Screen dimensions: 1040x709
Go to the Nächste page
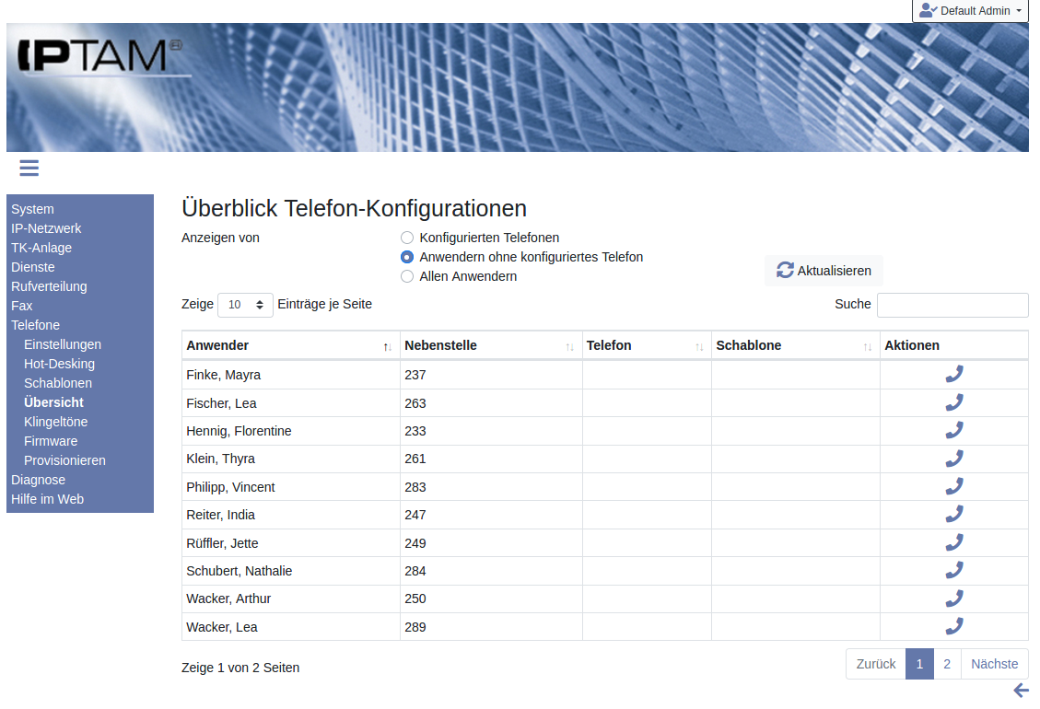[994, 664]
